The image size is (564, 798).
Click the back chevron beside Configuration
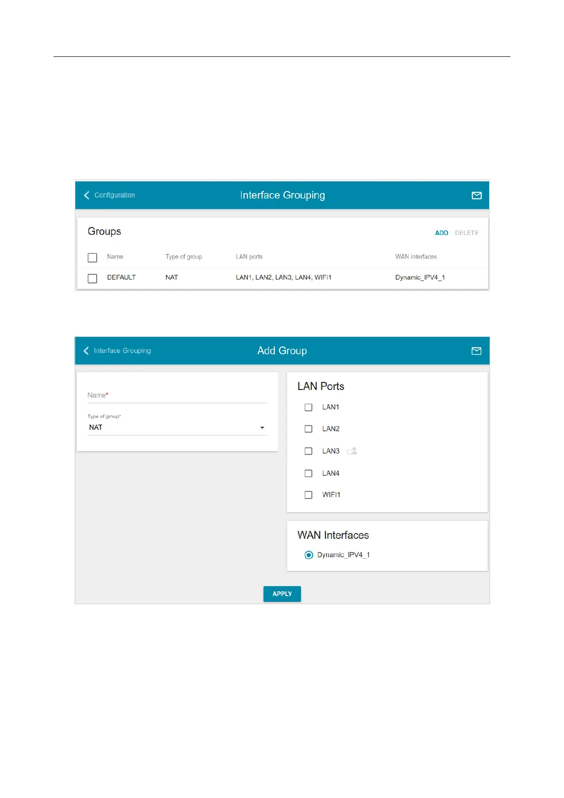[87, 195]
